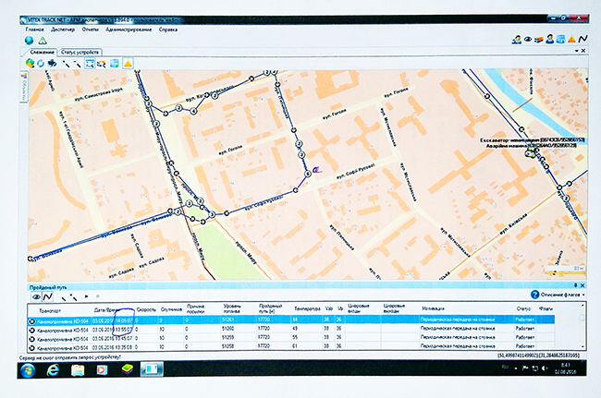Screen dimensions: 601x398
Task: Click the track line N icon at top right
Action: point(583,39)
